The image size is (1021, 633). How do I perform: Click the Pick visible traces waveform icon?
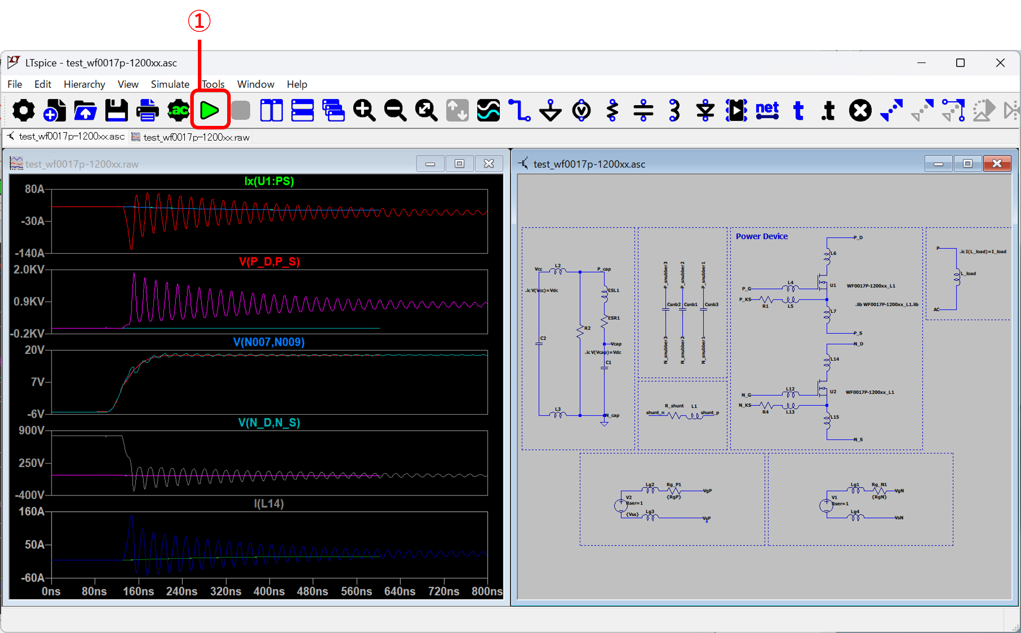[488, 110]
